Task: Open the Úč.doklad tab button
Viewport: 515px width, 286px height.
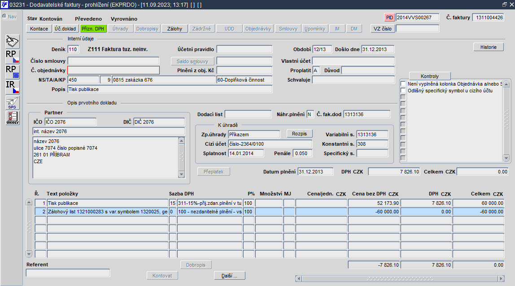Action: [65, 29]
